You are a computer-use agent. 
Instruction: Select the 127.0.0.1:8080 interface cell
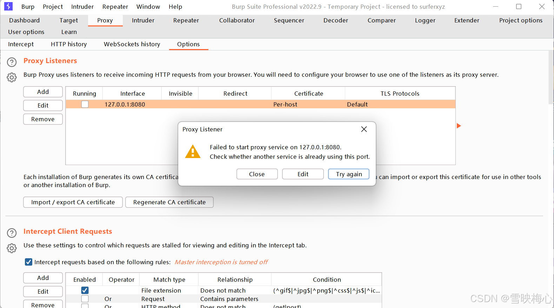click(132, 104)
